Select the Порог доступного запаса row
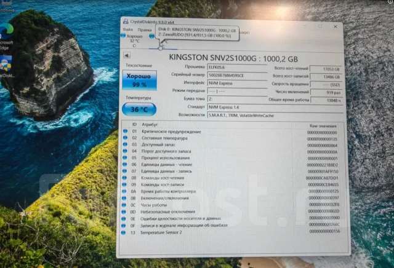394x268 pixels. [231, 152]
